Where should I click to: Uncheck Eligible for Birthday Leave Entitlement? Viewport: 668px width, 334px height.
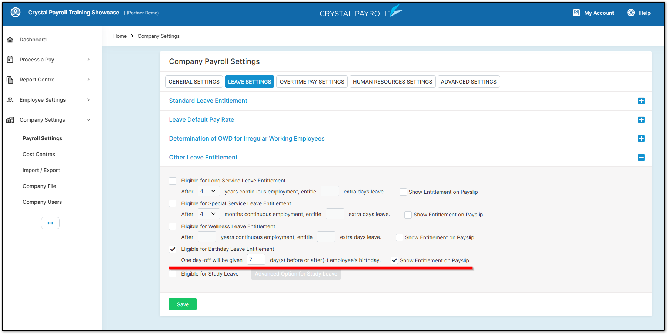[173, 249]
